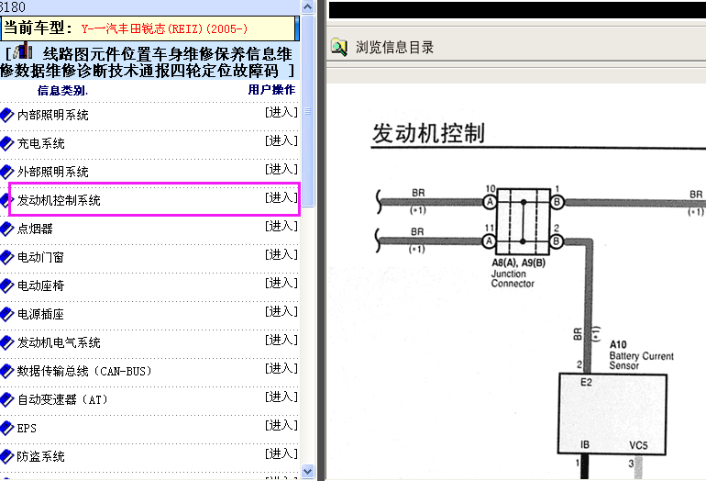This screenshot has height=481, width=706.
Task: Click the 浏览信息目录 label
Action: 394,48
